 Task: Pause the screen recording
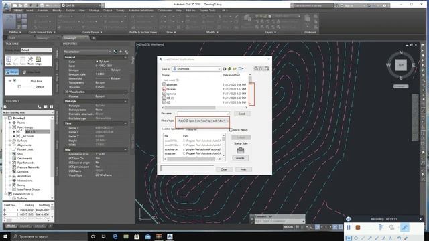click(x=349, y=228)
